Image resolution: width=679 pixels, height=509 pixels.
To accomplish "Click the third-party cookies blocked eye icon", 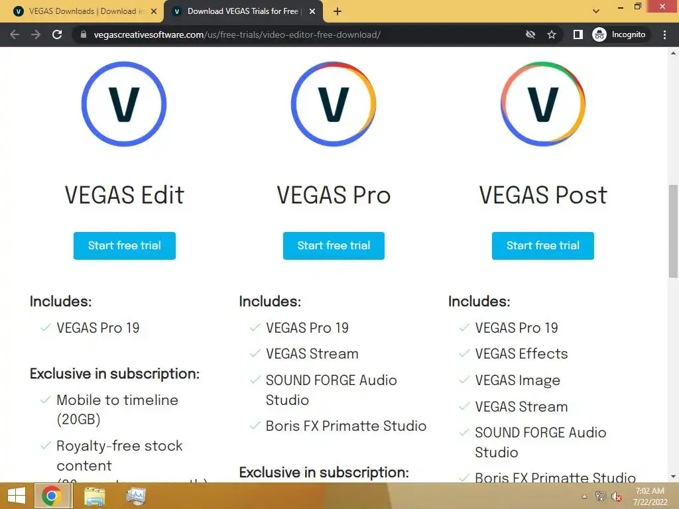I will pos(530,34).
